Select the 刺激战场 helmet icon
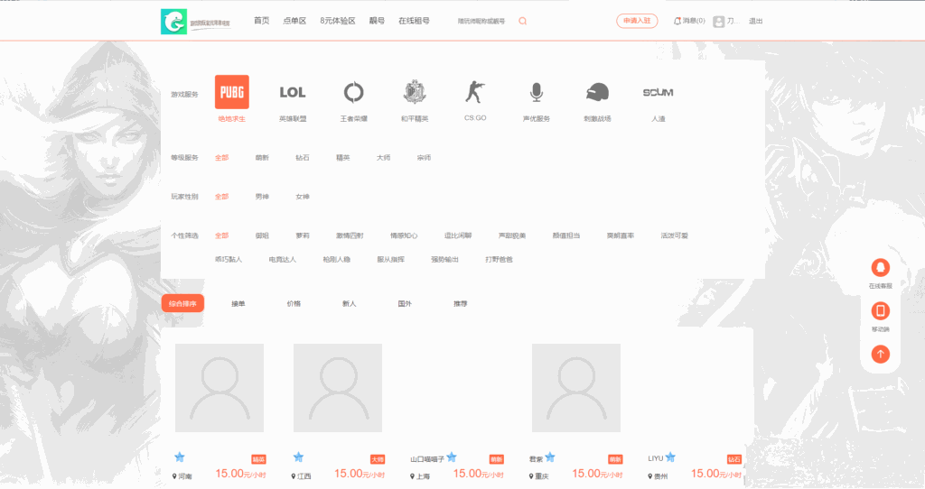This screenshot has width=925, height=489. [597, 93]
